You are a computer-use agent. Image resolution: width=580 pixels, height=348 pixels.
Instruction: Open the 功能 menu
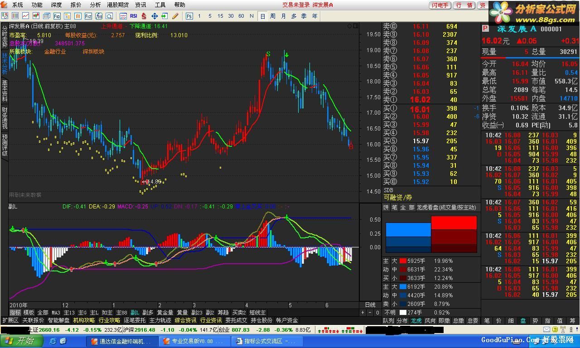(37, 5)
